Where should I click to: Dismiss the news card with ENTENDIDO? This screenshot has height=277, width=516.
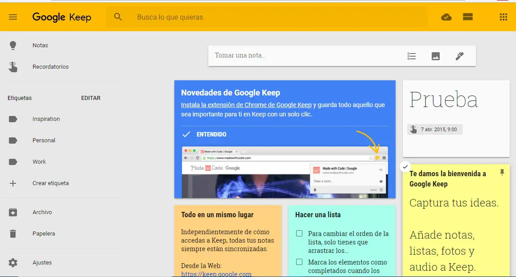point(211,134)
